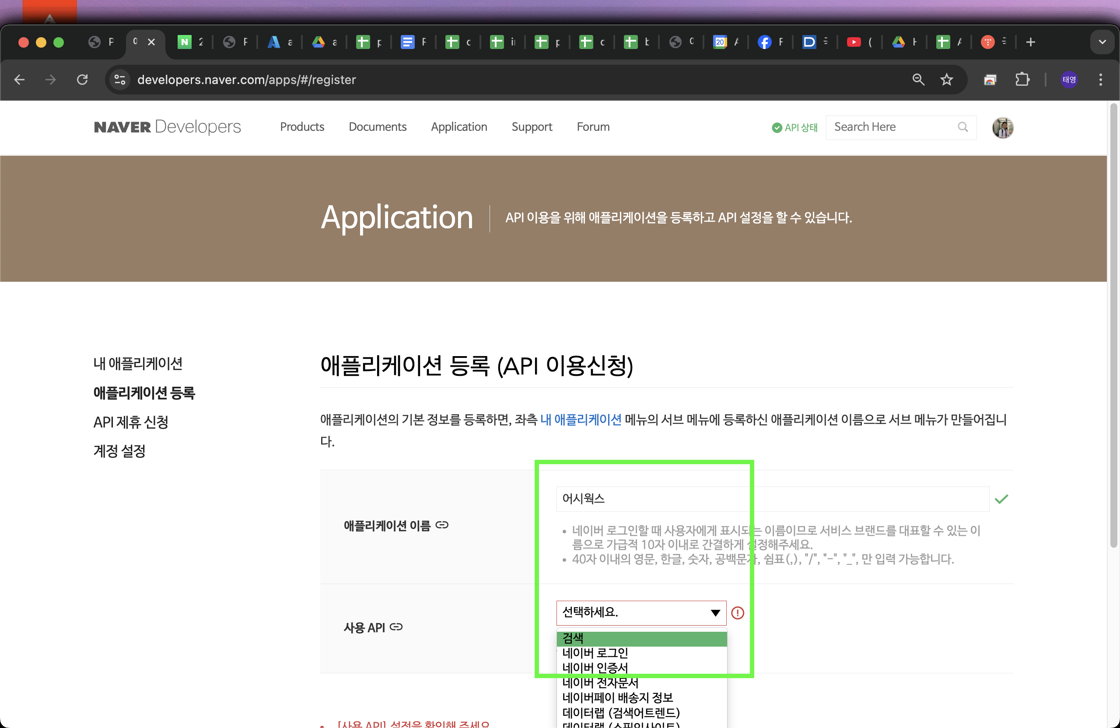Open the Chrome three-dot menu
Screen dimensions: 1120x728
click(1100, 80)
